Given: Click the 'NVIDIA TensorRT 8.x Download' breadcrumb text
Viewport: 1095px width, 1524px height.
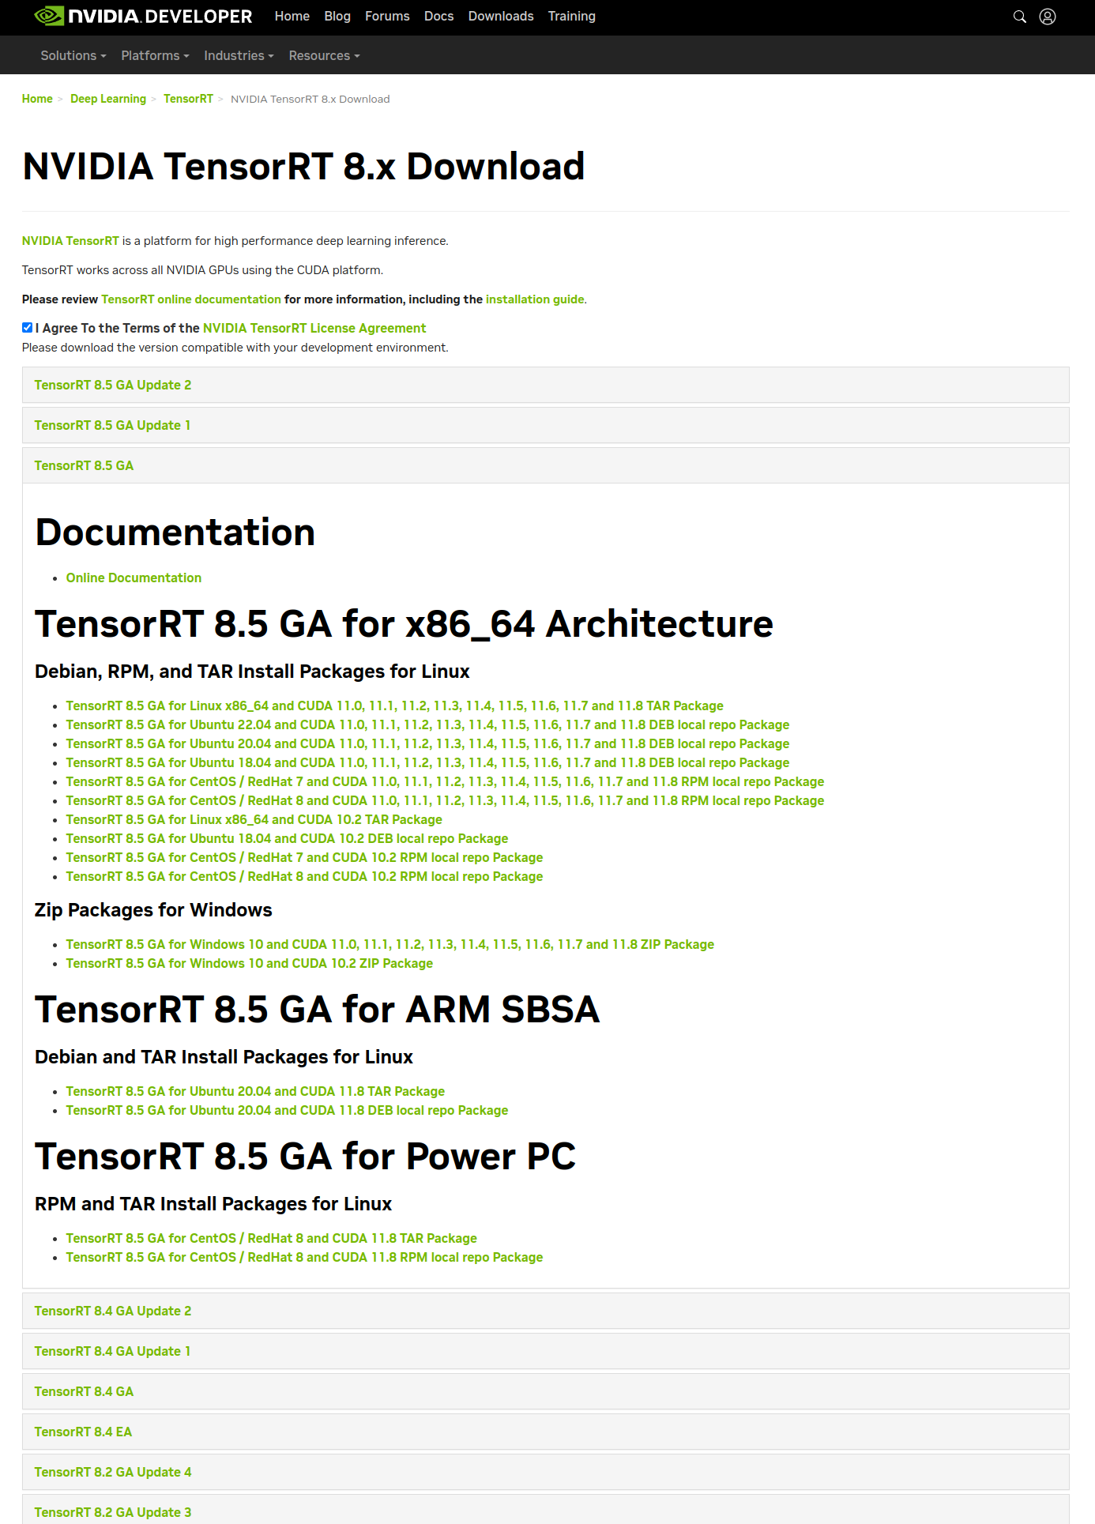Looking at the screenshot, I should coord(310,99).
